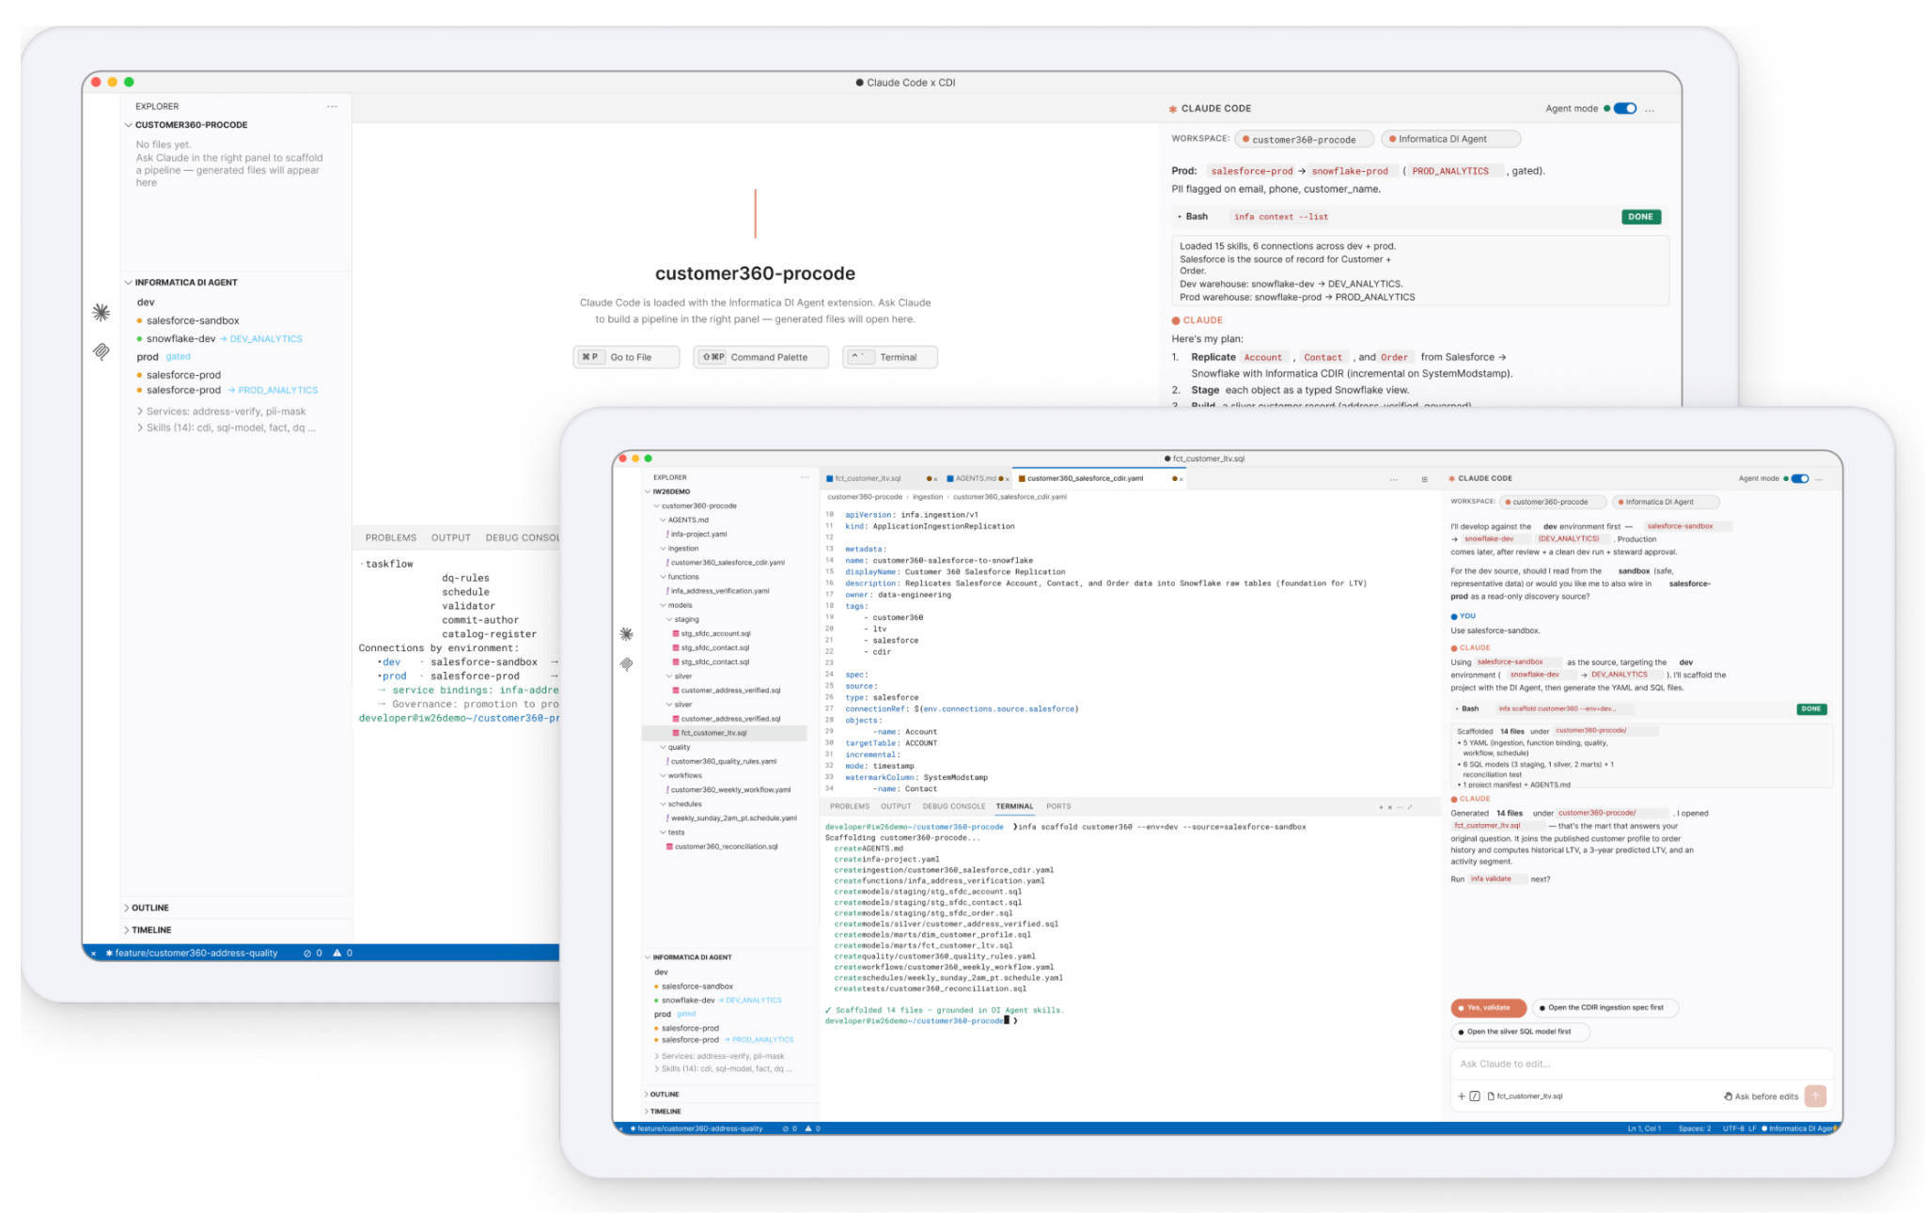Click Open the CDIR ingestion spec first
Image resolution: width=1925 pixels, height=1213 pixels.
(1605, 1008)
